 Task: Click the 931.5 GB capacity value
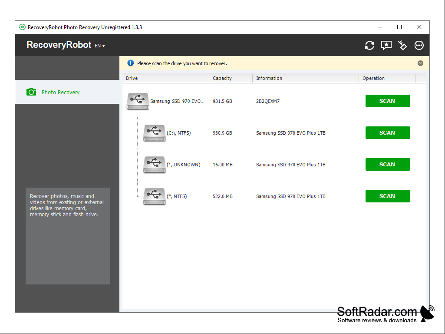pos(222,101)
